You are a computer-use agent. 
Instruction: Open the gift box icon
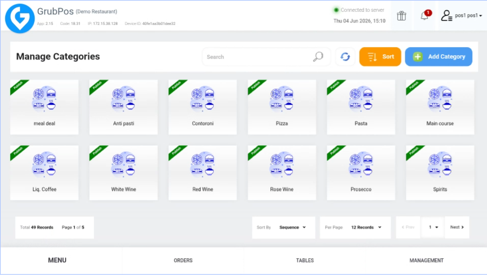(x=401, y=16)
